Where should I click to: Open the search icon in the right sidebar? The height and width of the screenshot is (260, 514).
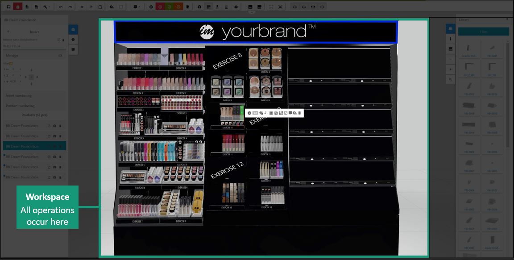click(x=451, y=79)
